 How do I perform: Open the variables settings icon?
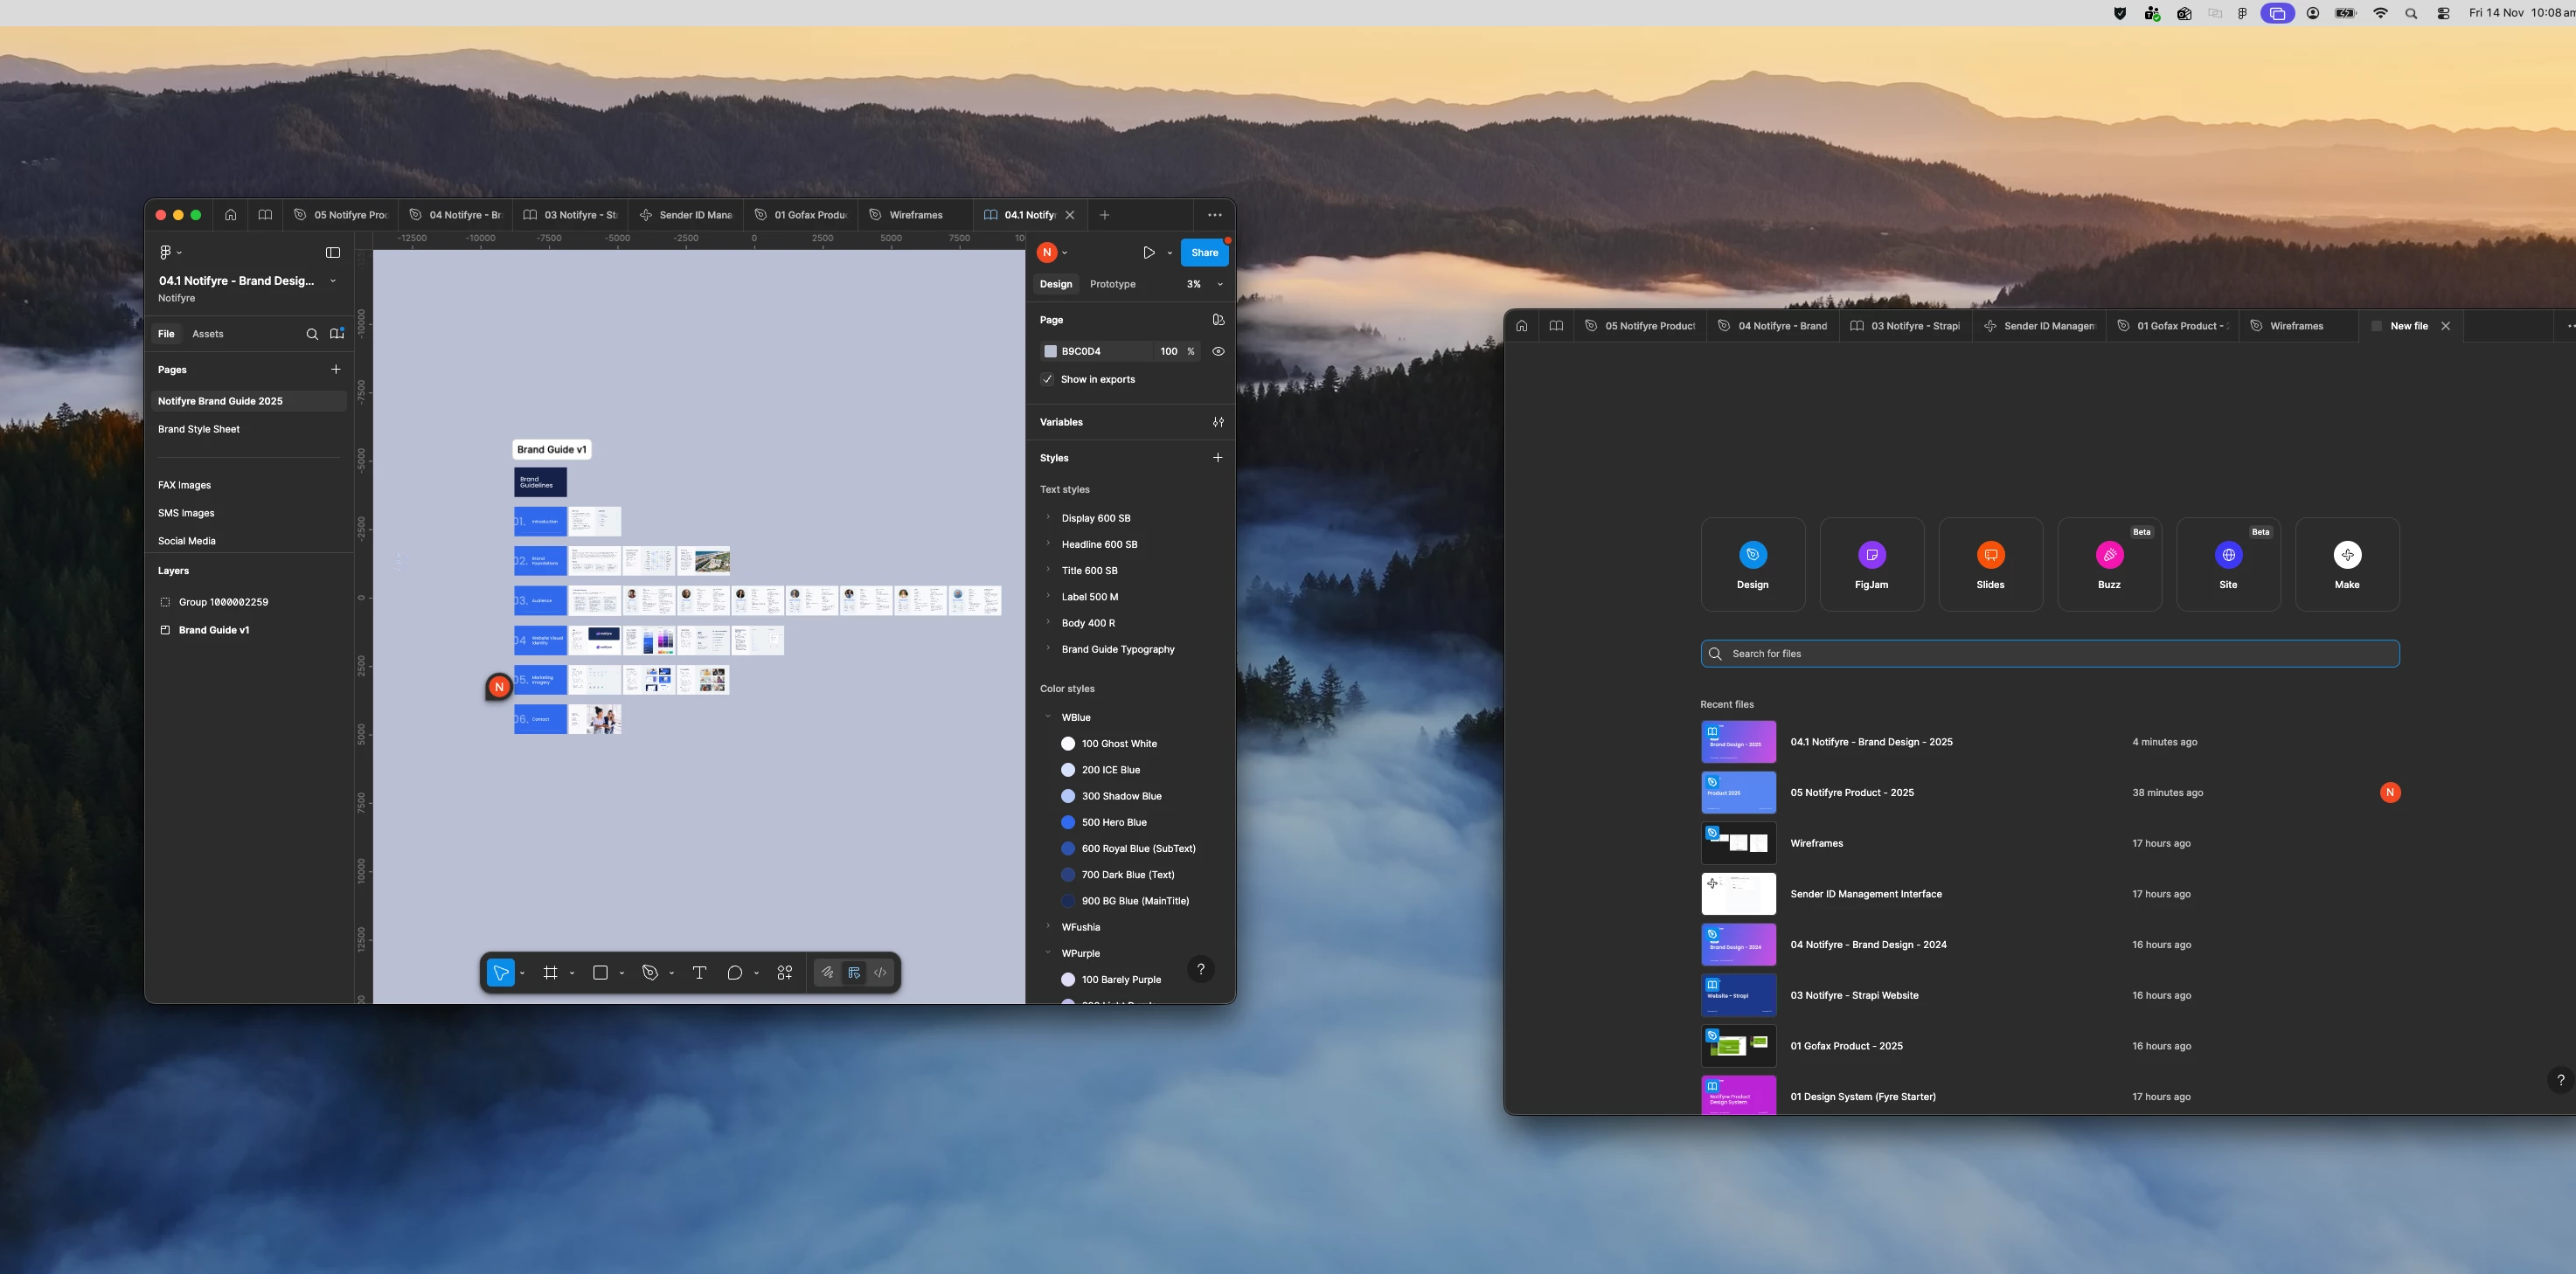(x=1218, y=422)
